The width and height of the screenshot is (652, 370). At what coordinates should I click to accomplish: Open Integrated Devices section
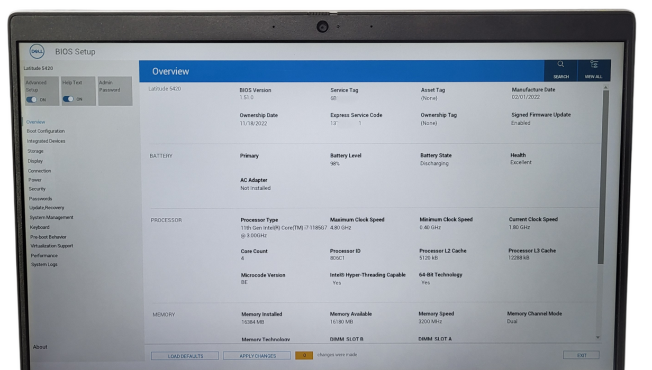[46, 141]
